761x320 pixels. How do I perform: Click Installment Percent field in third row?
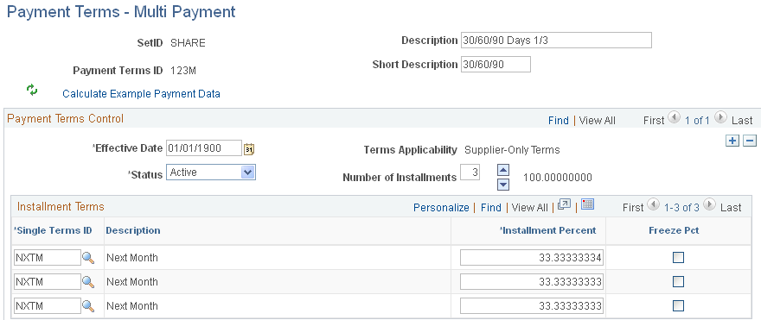(532, 305)
